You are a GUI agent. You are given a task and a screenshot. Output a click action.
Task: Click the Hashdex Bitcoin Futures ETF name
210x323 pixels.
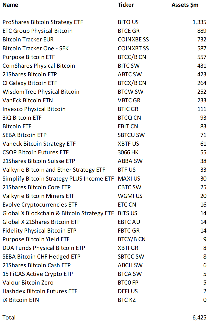[40, 291]
